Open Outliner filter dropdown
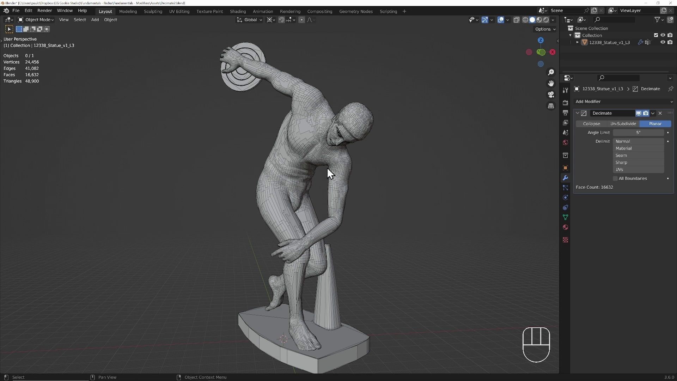Image resolution: width=677 pixels, height=381 pixels. pos(659,20)
